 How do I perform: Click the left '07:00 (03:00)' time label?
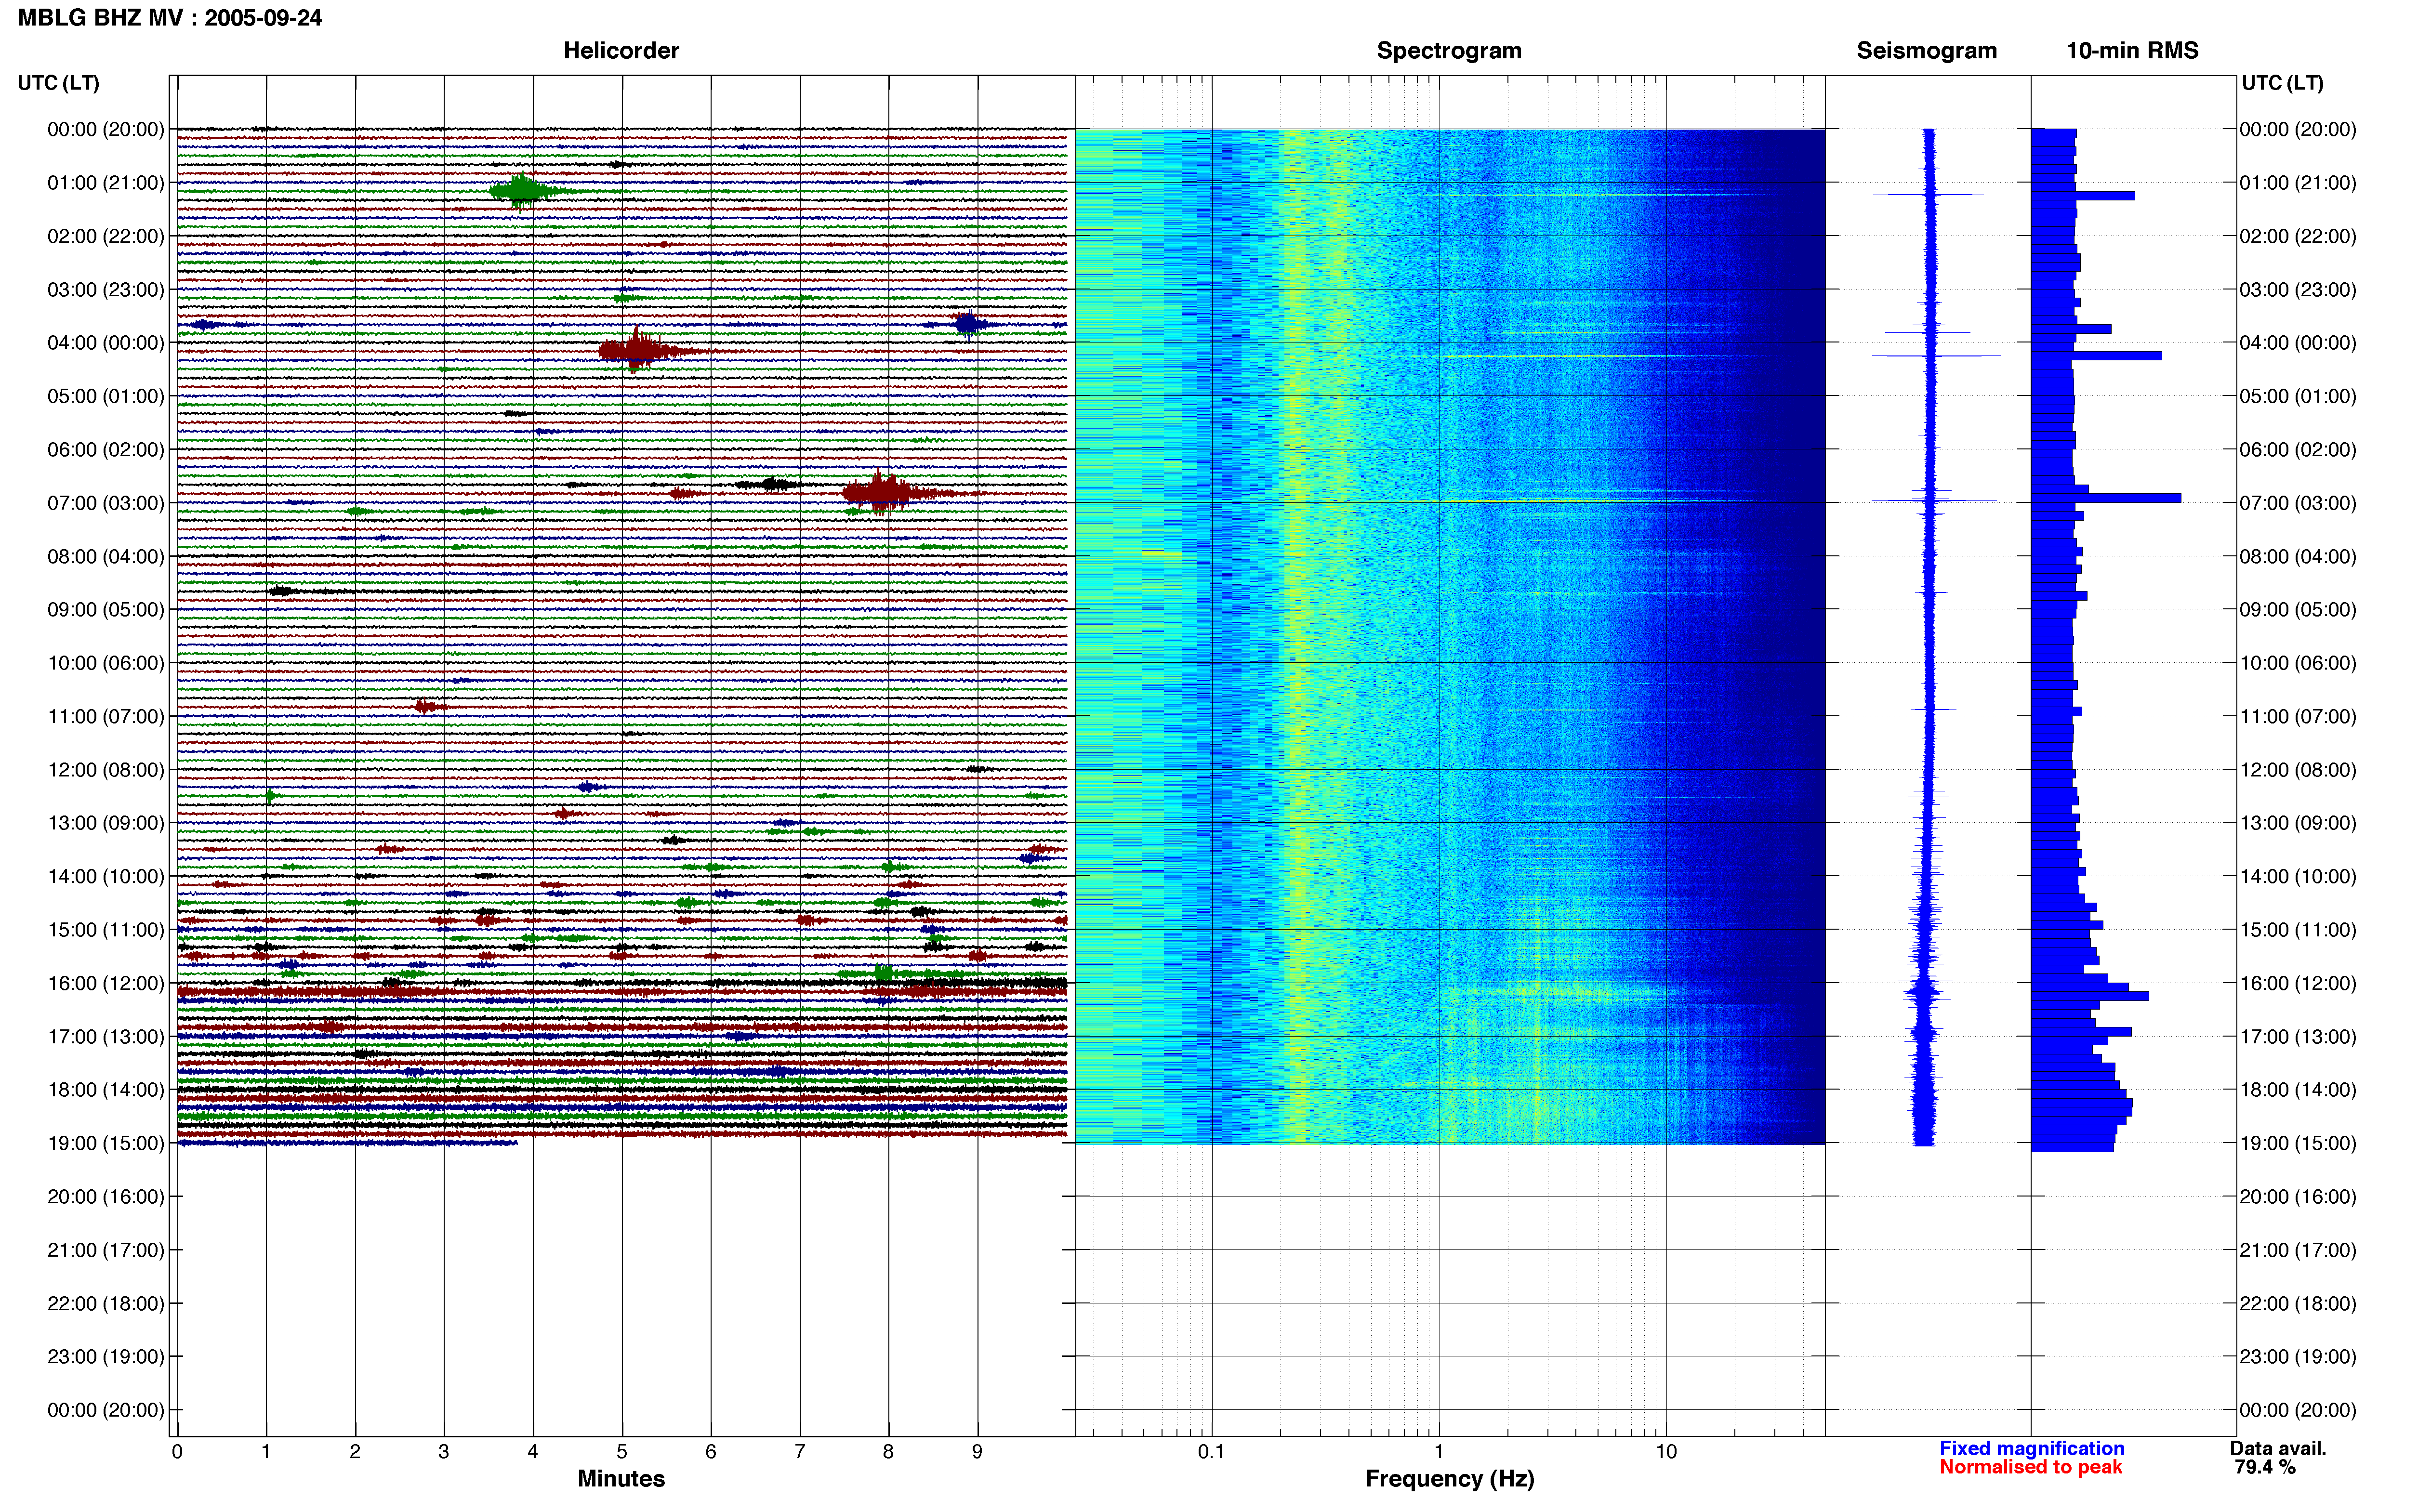[106, 503]
